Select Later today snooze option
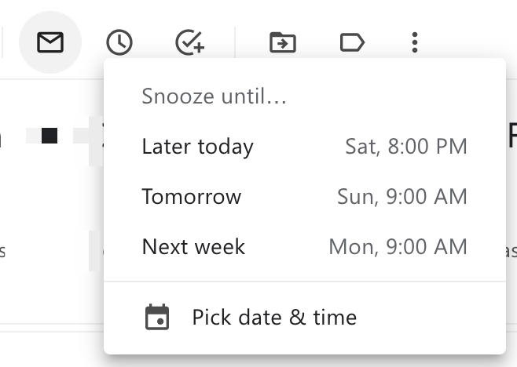This screenshot has width=517, height=367. [305, 146]
